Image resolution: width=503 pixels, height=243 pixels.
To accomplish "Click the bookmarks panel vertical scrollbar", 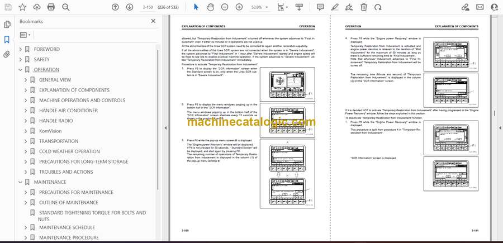I will pyautogui.click(x=158, y=118).
